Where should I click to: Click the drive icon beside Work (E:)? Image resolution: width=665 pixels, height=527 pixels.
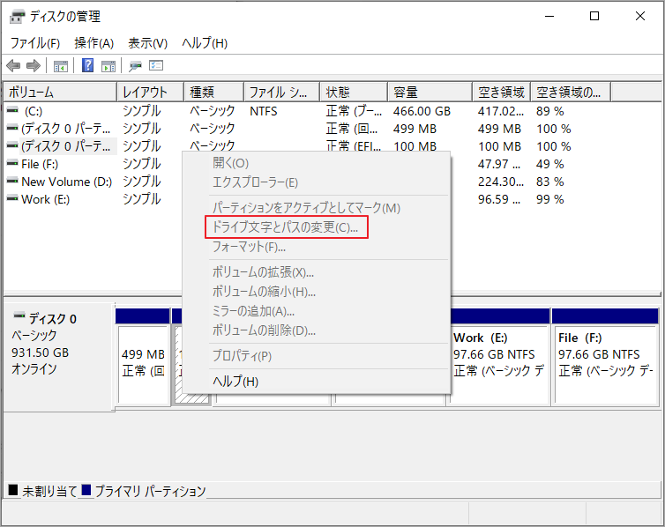[12, 198]
